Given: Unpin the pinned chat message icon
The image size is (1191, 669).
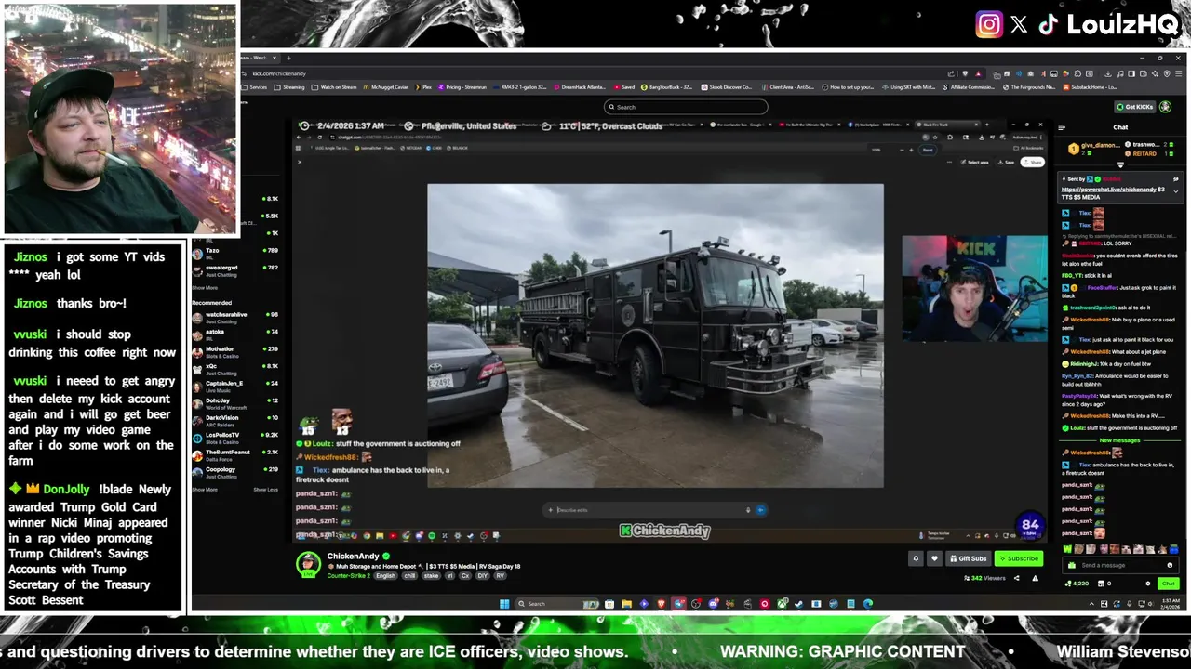Looking at the screenshot, I should [x=1176, y=179].
